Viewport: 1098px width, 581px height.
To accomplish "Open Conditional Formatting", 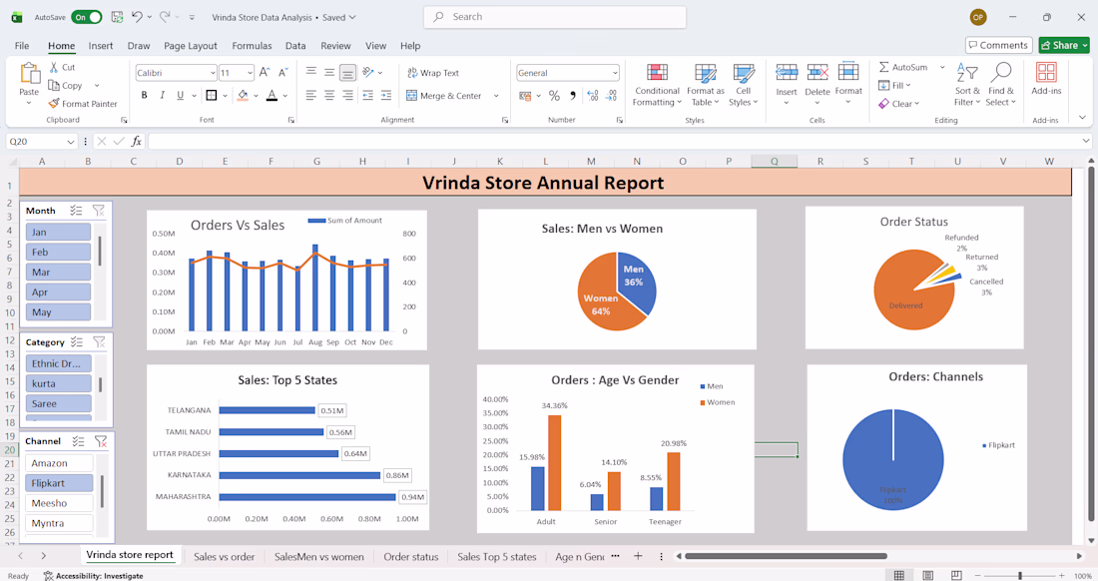I will tap(657, 85).
